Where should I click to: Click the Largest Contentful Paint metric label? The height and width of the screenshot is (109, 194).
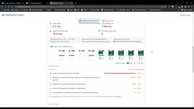(x=60, y=31)
